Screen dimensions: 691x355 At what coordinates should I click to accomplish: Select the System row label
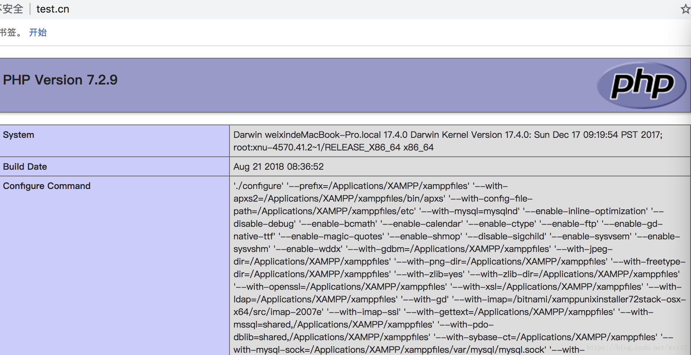coord(19,135)
